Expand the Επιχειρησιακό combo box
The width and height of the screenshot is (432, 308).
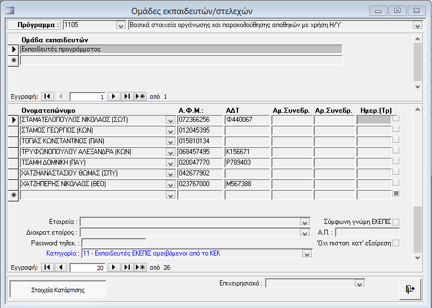click(359, 283)
